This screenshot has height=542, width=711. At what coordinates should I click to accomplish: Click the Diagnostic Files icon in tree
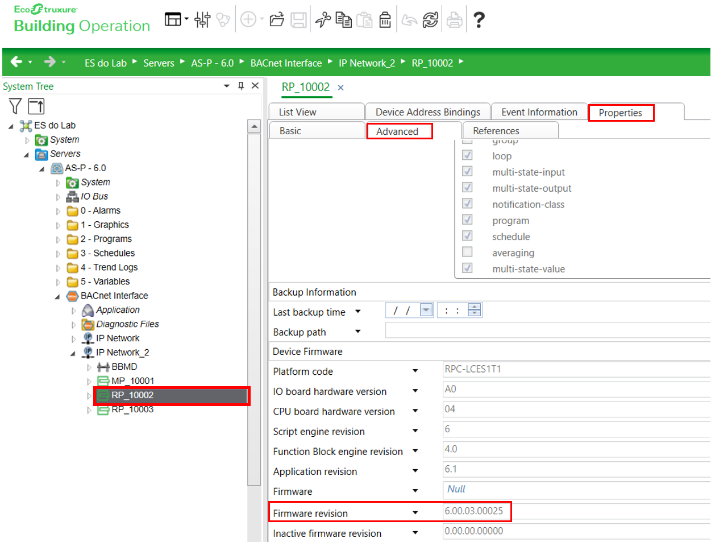[x=88, y=324]
